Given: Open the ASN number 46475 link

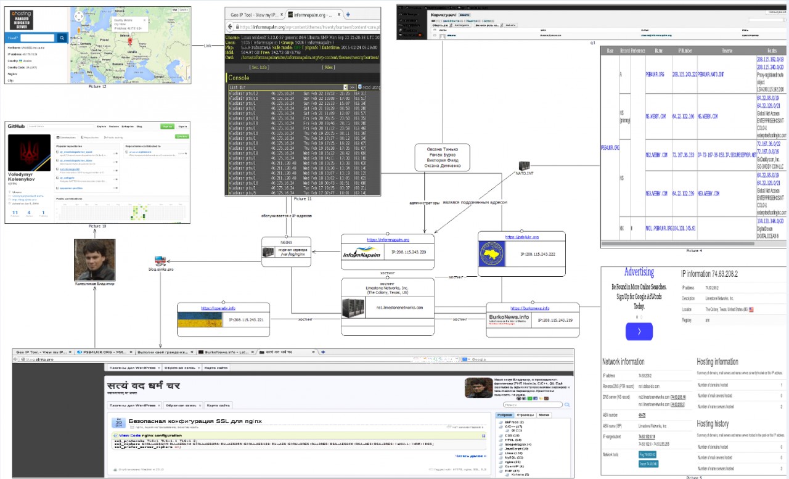Looking at the screenshot, I should 642,416.
